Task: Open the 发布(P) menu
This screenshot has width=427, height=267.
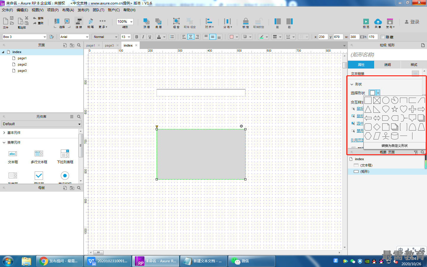Action: coord(83,10)
